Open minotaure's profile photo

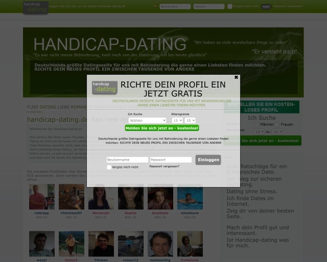[x=190, y=196]
